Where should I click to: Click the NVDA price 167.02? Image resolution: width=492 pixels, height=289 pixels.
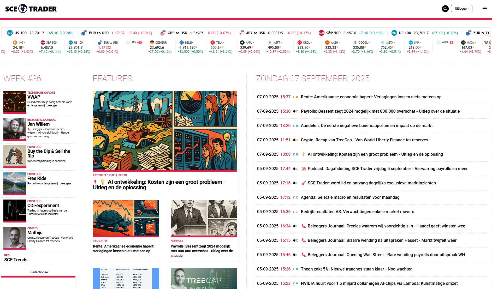(x=467, y=47)
